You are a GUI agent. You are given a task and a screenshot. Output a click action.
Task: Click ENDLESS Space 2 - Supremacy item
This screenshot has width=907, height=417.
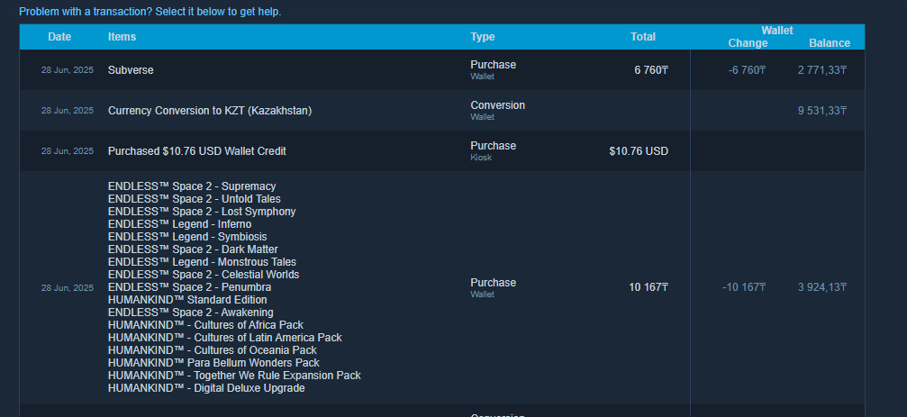[192, 186]
